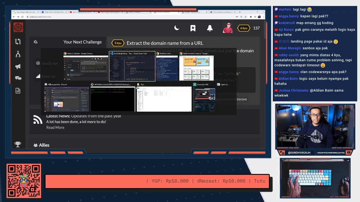Click Chrome profile avatar in toolbar
Screen dimensions: 360x202
click(x=259, y=17)
